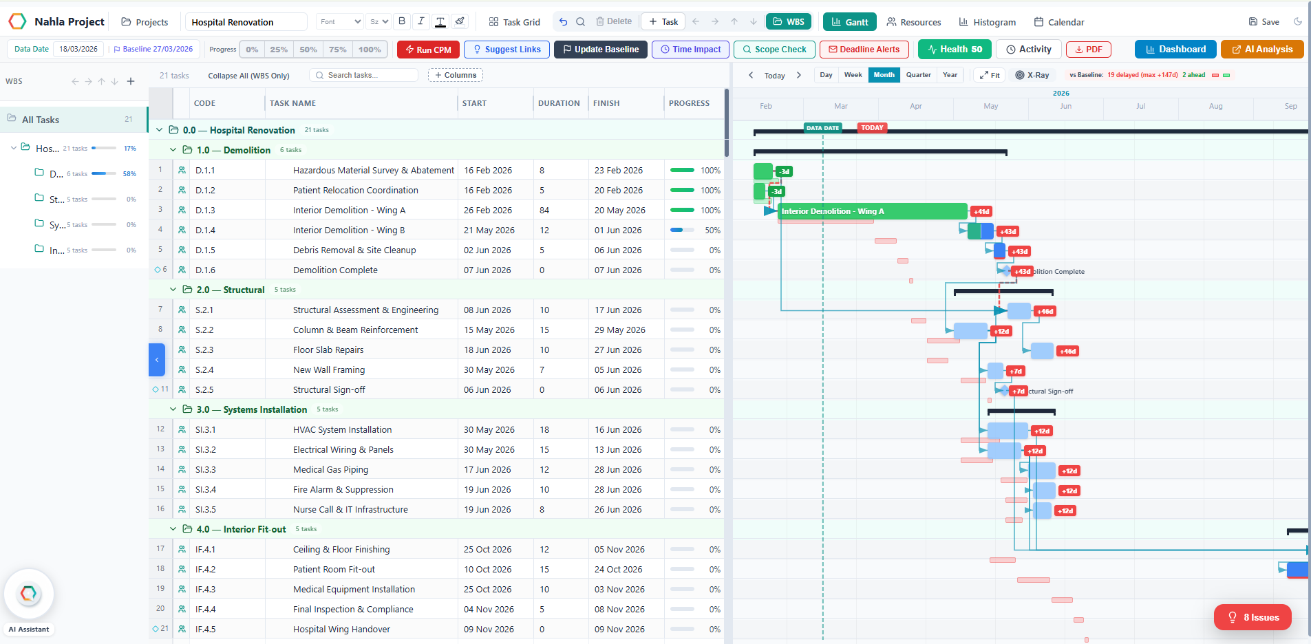Collapse the side panel with blue arrow tab
Image resolution: width=1311 pixels, height=644 pixels.
pos(157,360)
